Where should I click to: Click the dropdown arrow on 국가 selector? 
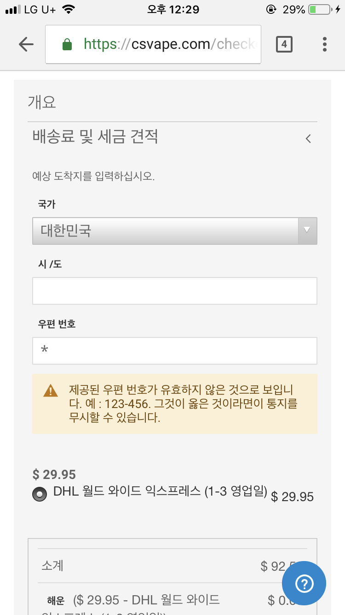307,231
